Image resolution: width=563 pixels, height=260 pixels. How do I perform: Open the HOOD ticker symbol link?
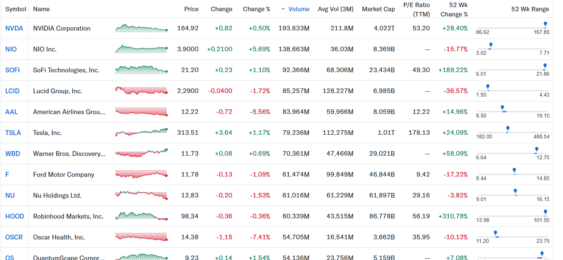click(x=15, y=216)
